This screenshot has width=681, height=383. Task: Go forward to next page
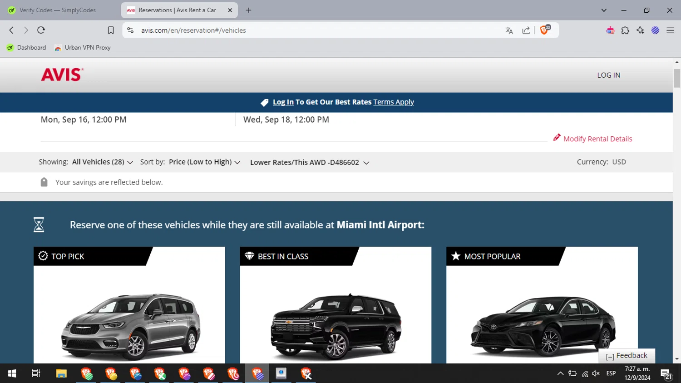point(26,30)
